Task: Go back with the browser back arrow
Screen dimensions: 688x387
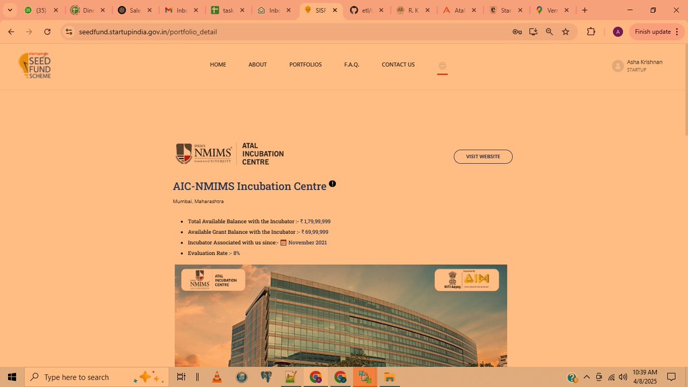Action: pyautogui.click(x=11, y=32)
